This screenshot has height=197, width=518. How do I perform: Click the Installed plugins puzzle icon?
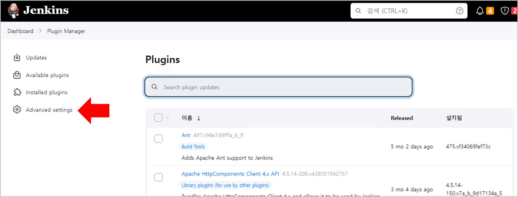17,92
